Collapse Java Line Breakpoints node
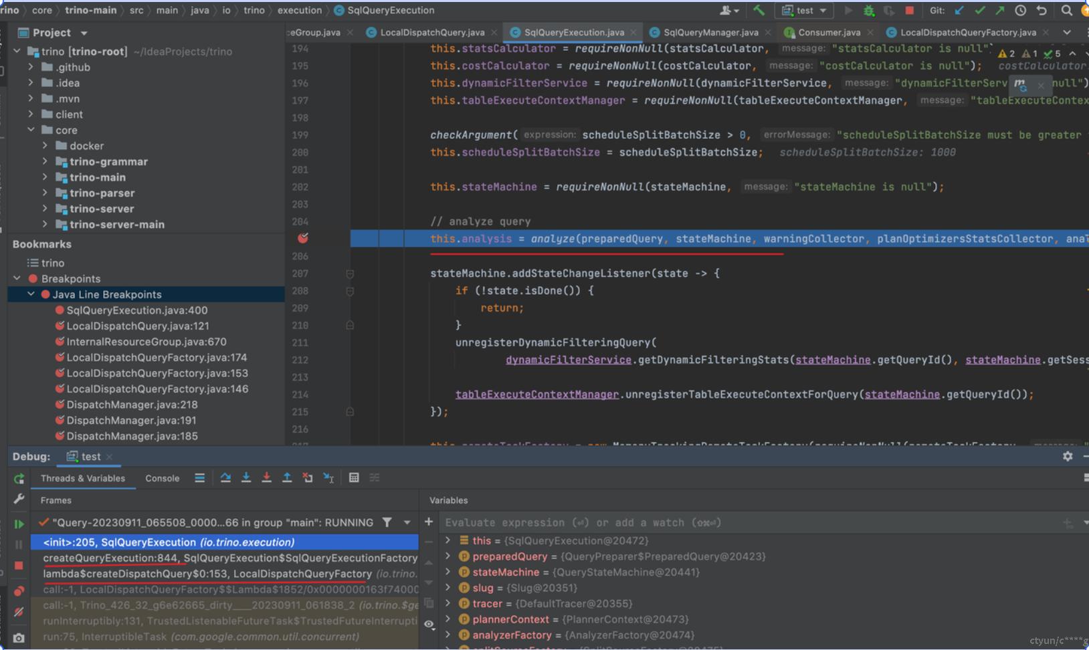Viewport: 1089px width, 650px height. 31,294
